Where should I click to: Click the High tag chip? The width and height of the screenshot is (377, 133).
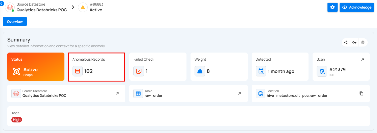(x=17, y=120)
